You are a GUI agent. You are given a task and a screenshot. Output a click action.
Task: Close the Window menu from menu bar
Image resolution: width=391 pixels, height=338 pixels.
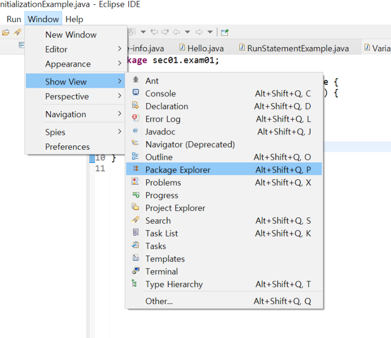43,19
